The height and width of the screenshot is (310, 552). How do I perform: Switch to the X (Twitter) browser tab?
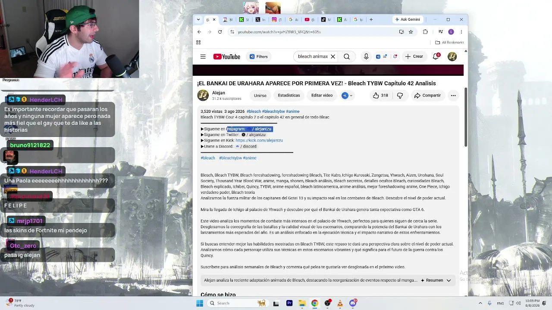(260, 19)
